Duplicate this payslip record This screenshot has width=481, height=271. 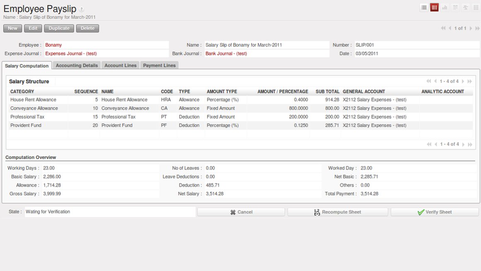(59, 28)
